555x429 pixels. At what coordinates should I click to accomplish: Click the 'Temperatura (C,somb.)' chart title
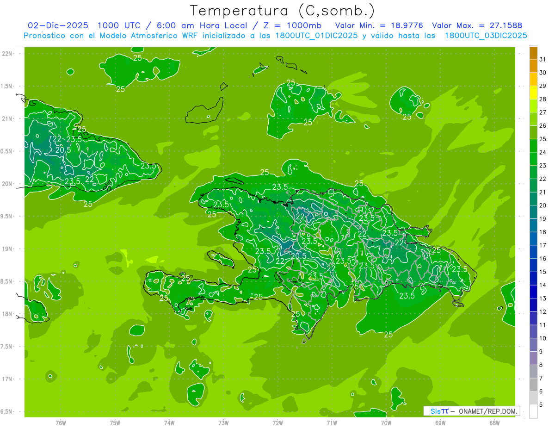283,11
